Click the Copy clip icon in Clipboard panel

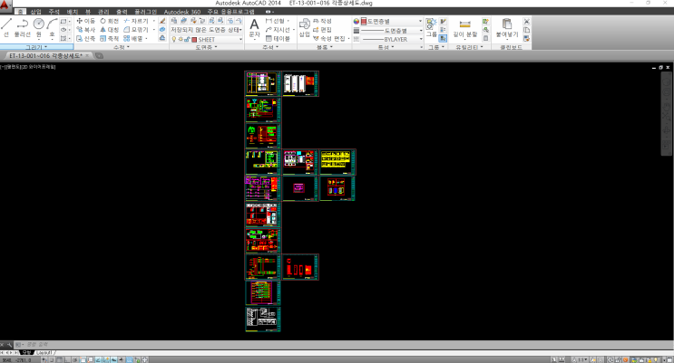tap(526, 30)
